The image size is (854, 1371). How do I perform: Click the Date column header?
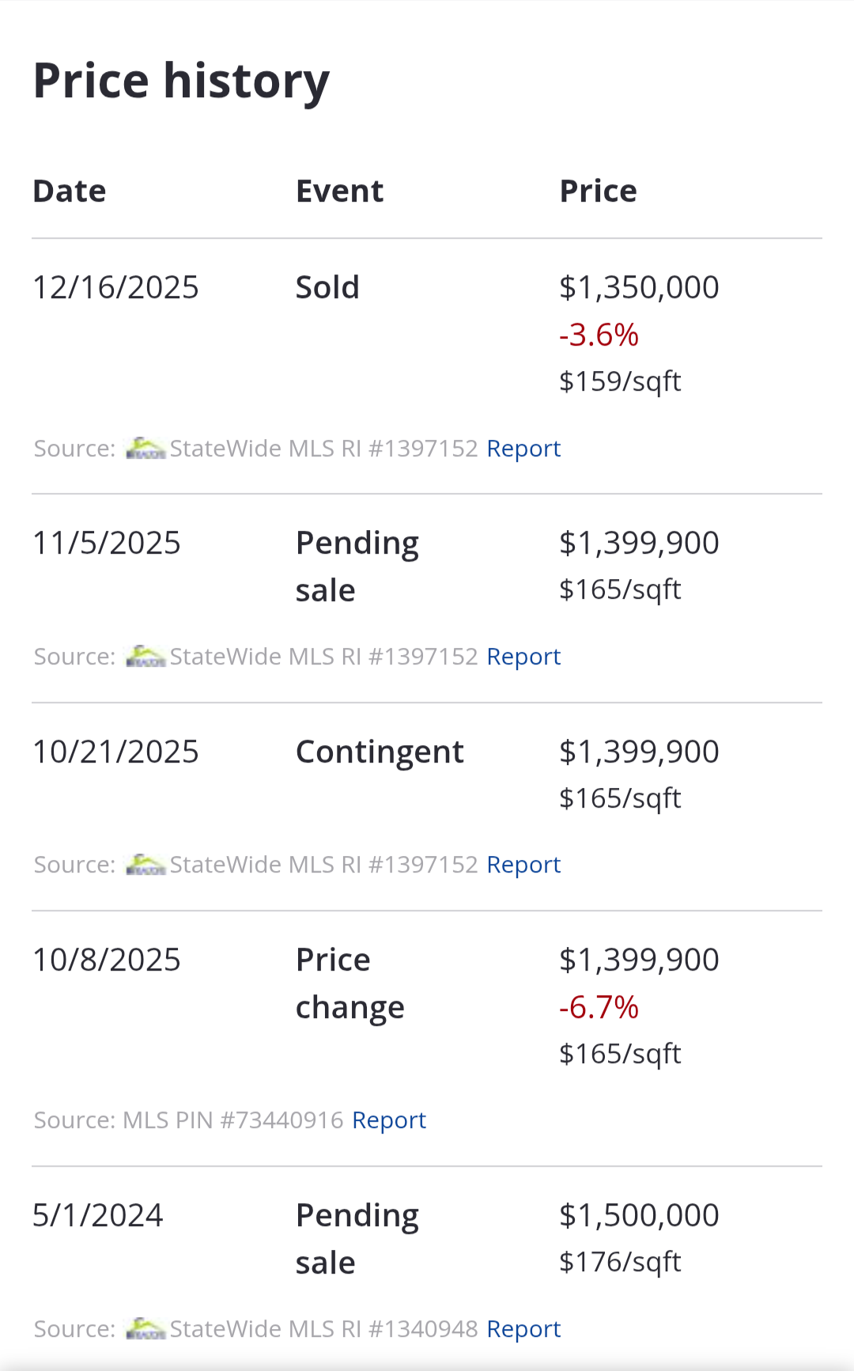70,191
